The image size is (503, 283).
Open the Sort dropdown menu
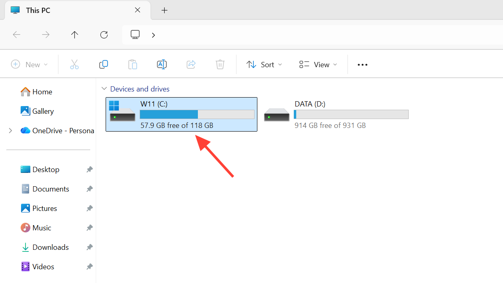coord(264,64)
